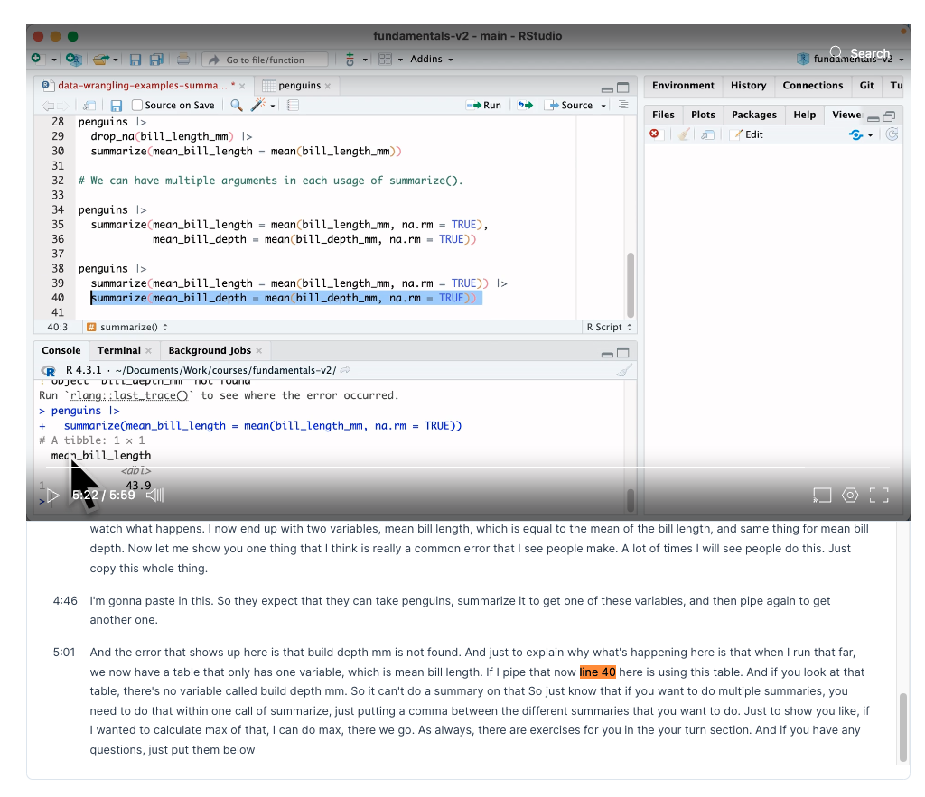Click the document outline icon
This screenshot has width=925, height=797.
point(623,105)
